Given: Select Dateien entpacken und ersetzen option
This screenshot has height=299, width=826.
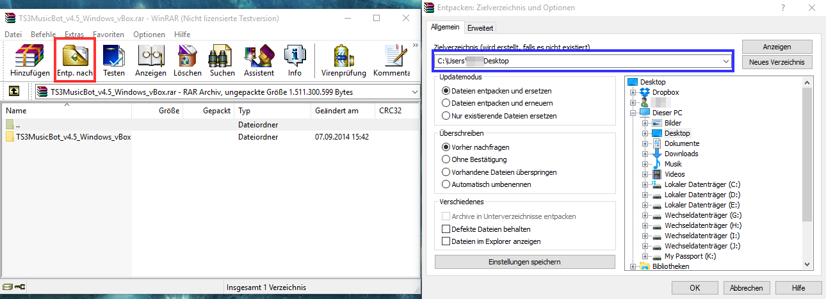Looking at the screenshot, I should [446, 91].
